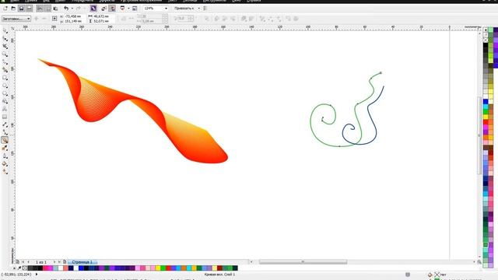
Task: Click the outline 'нет' indicator in status bar
Action: pyautogui.click(x=440, y=275)
